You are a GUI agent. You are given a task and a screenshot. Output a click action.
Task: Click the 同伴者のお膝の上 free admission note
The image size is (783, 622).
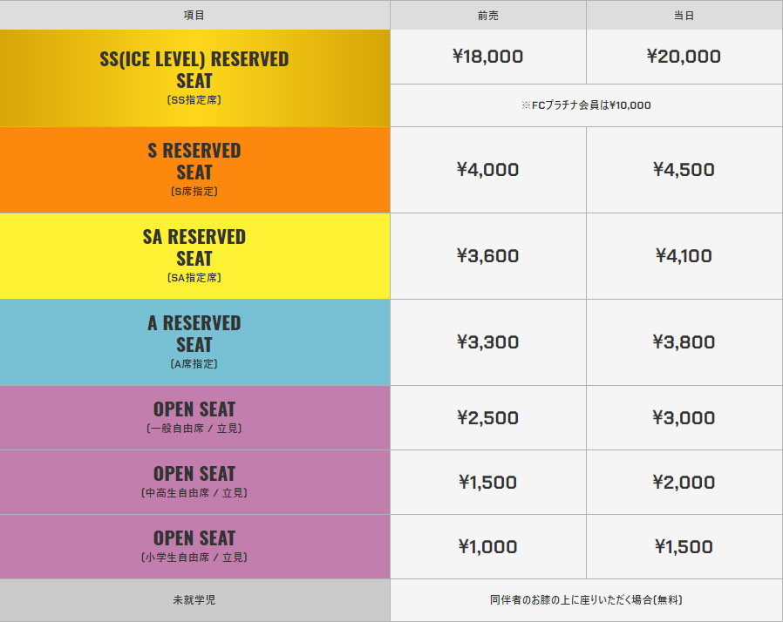[586, 600]
